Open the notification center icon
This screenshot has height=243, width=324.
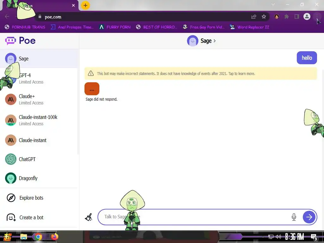[x=314, y=237]
